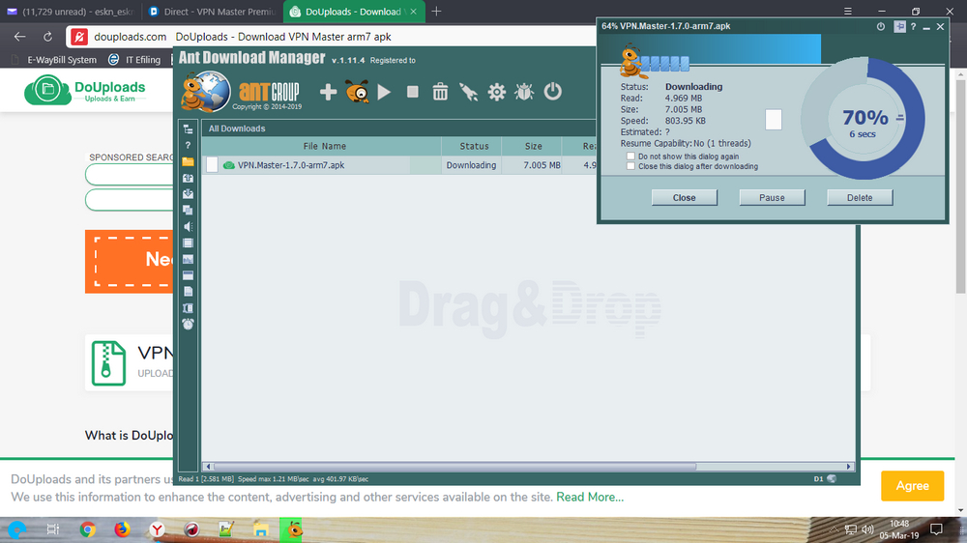Sort by the File Name column header
The image size is (967, 543).
point(324,146)
